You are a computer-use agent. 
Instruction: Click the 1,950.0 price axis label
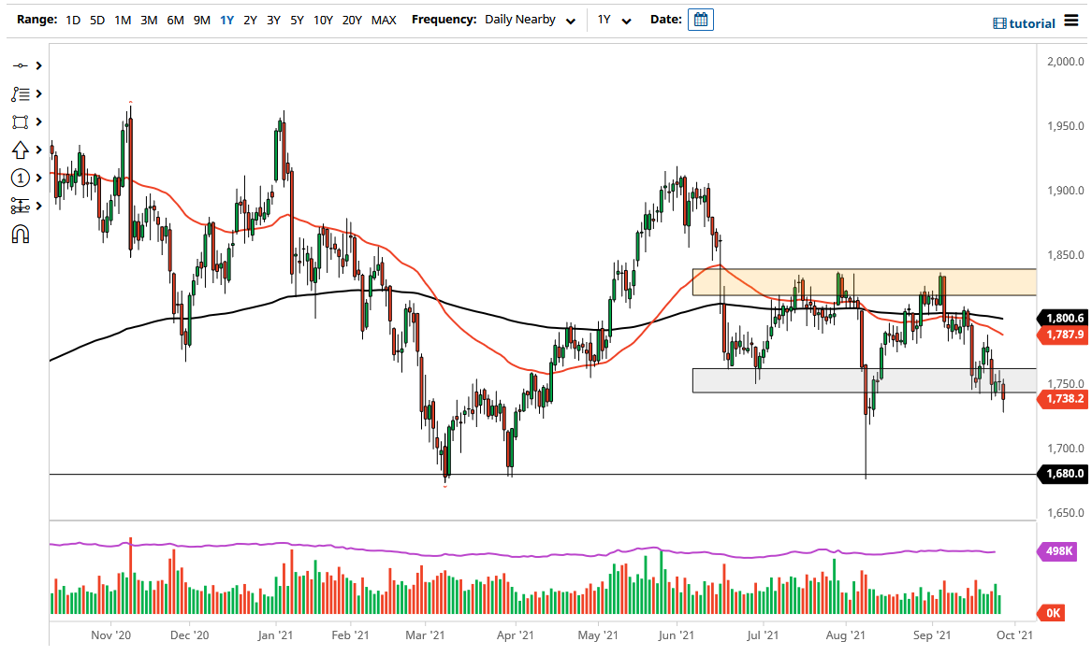pyautogui.click(x=1066, y=126)
